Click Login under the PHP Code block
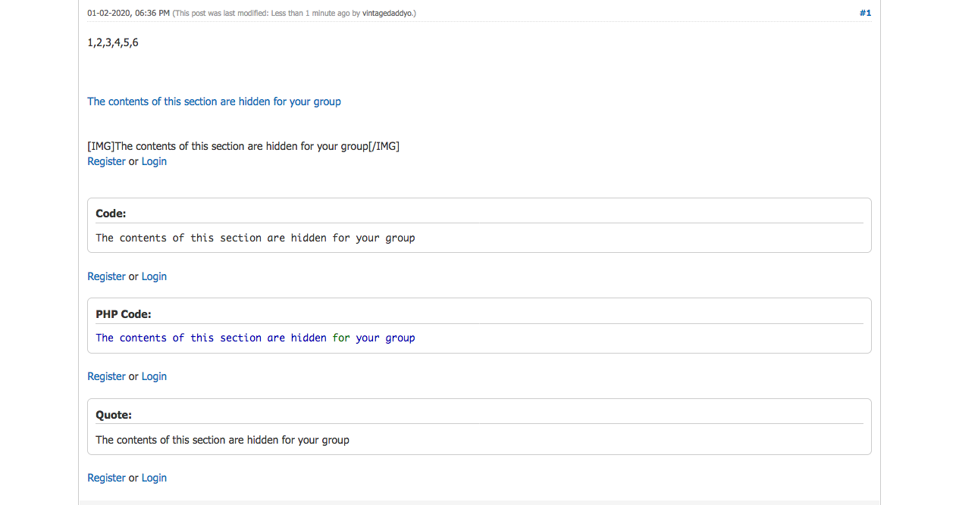This screenshot has width=959, height=505. pyautogui.click(x=154, y=376)
